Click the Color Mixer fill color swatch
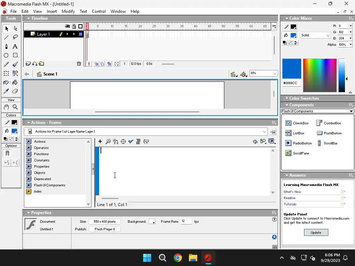 click(x=293, y=36)
